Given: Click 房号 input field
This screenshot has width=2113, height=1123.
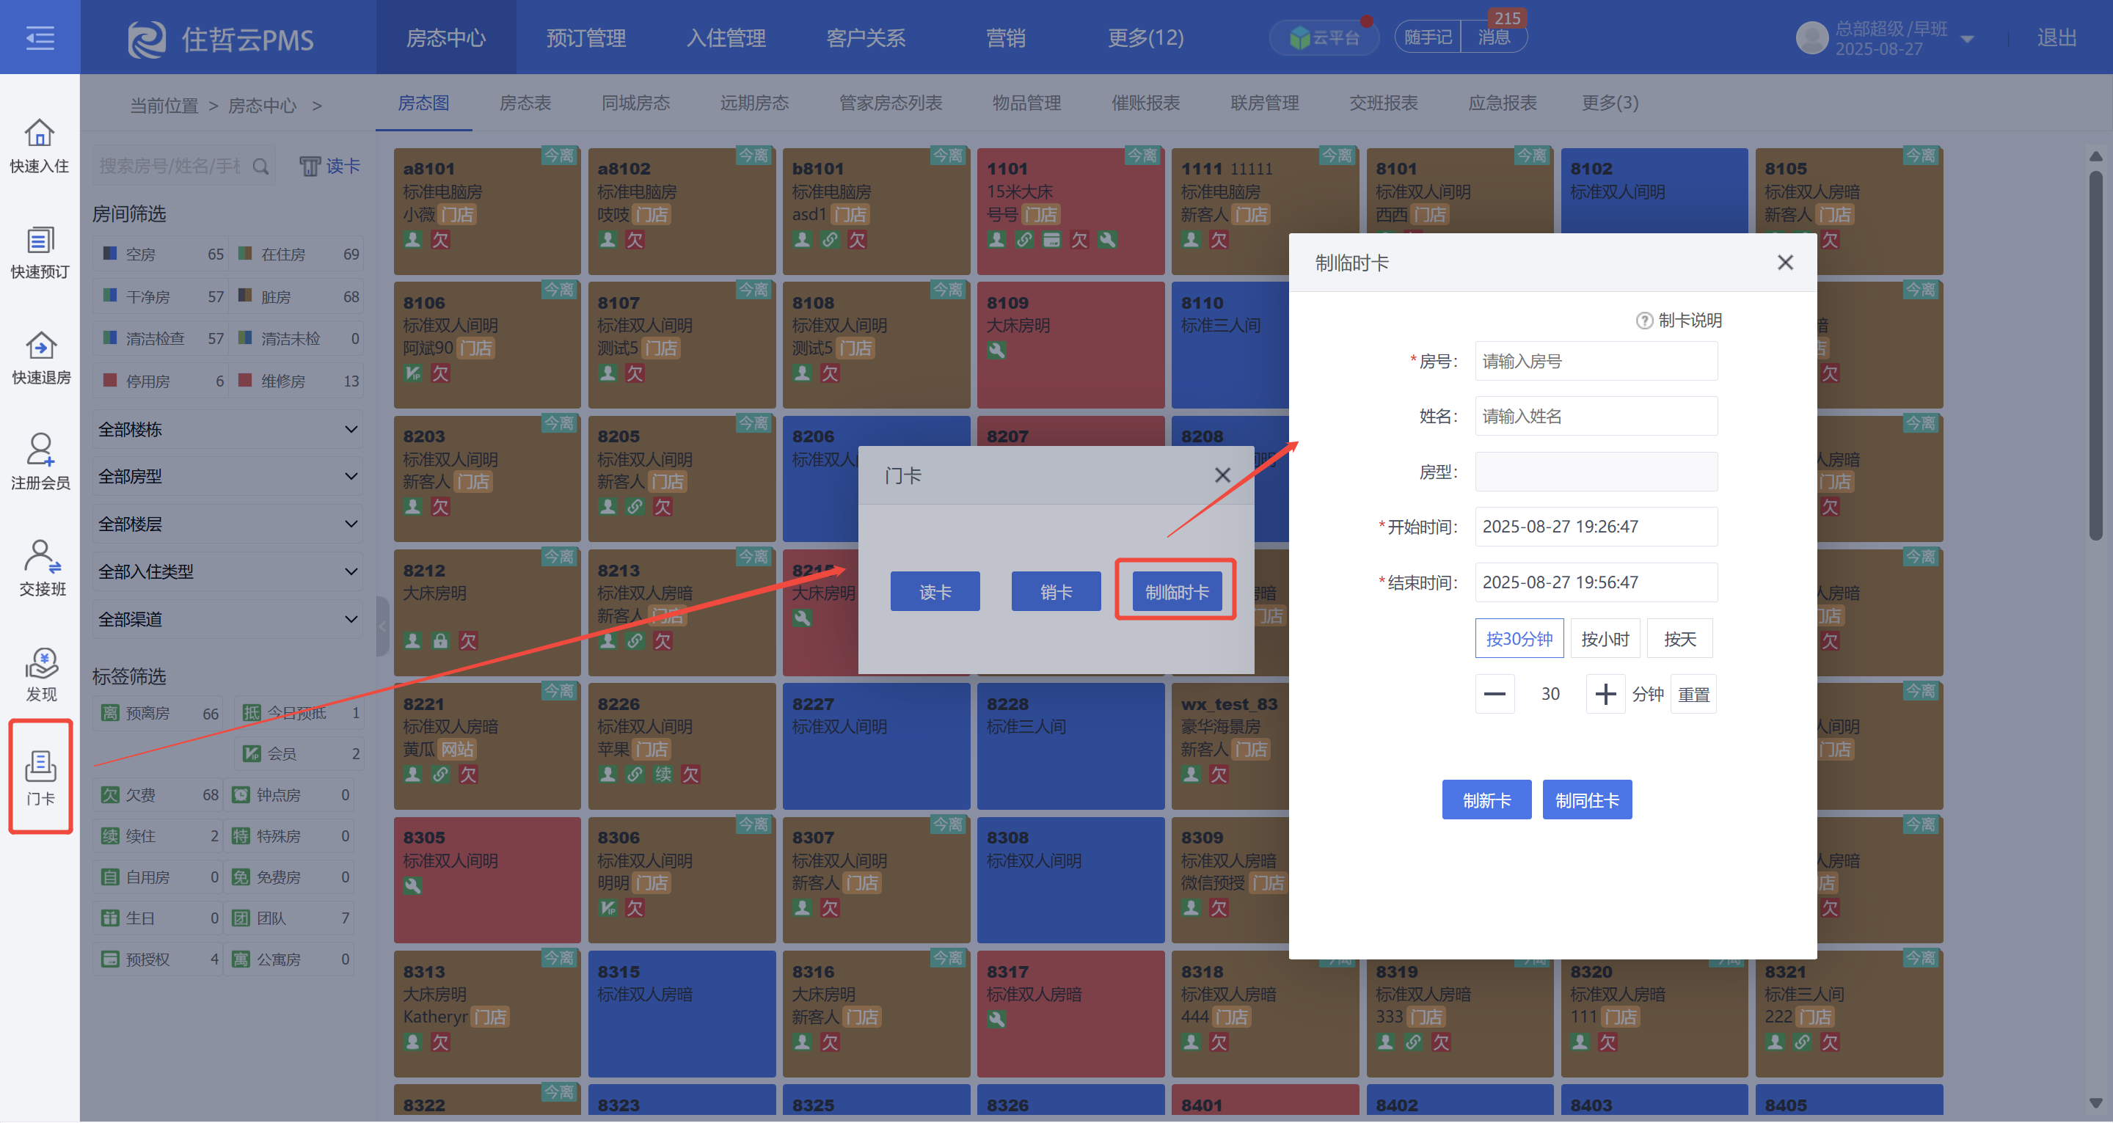Looking at the screenshot, I should click(1596, 361).
